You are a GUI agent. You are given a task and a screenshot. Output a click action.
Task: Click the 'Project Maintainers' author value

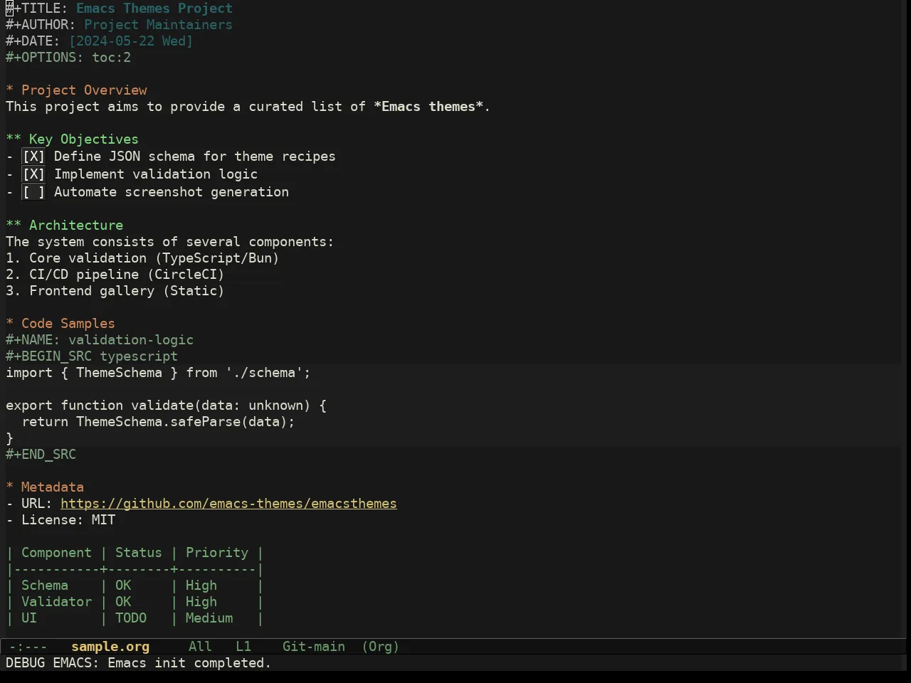[158, 25]
